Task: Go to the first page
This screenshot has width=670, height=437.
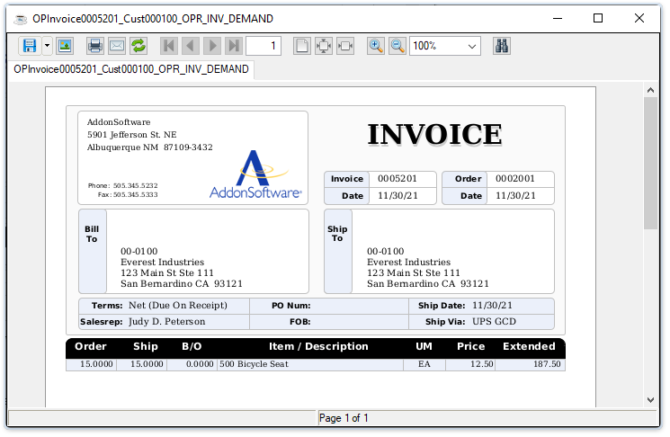Action: (169, 46)
